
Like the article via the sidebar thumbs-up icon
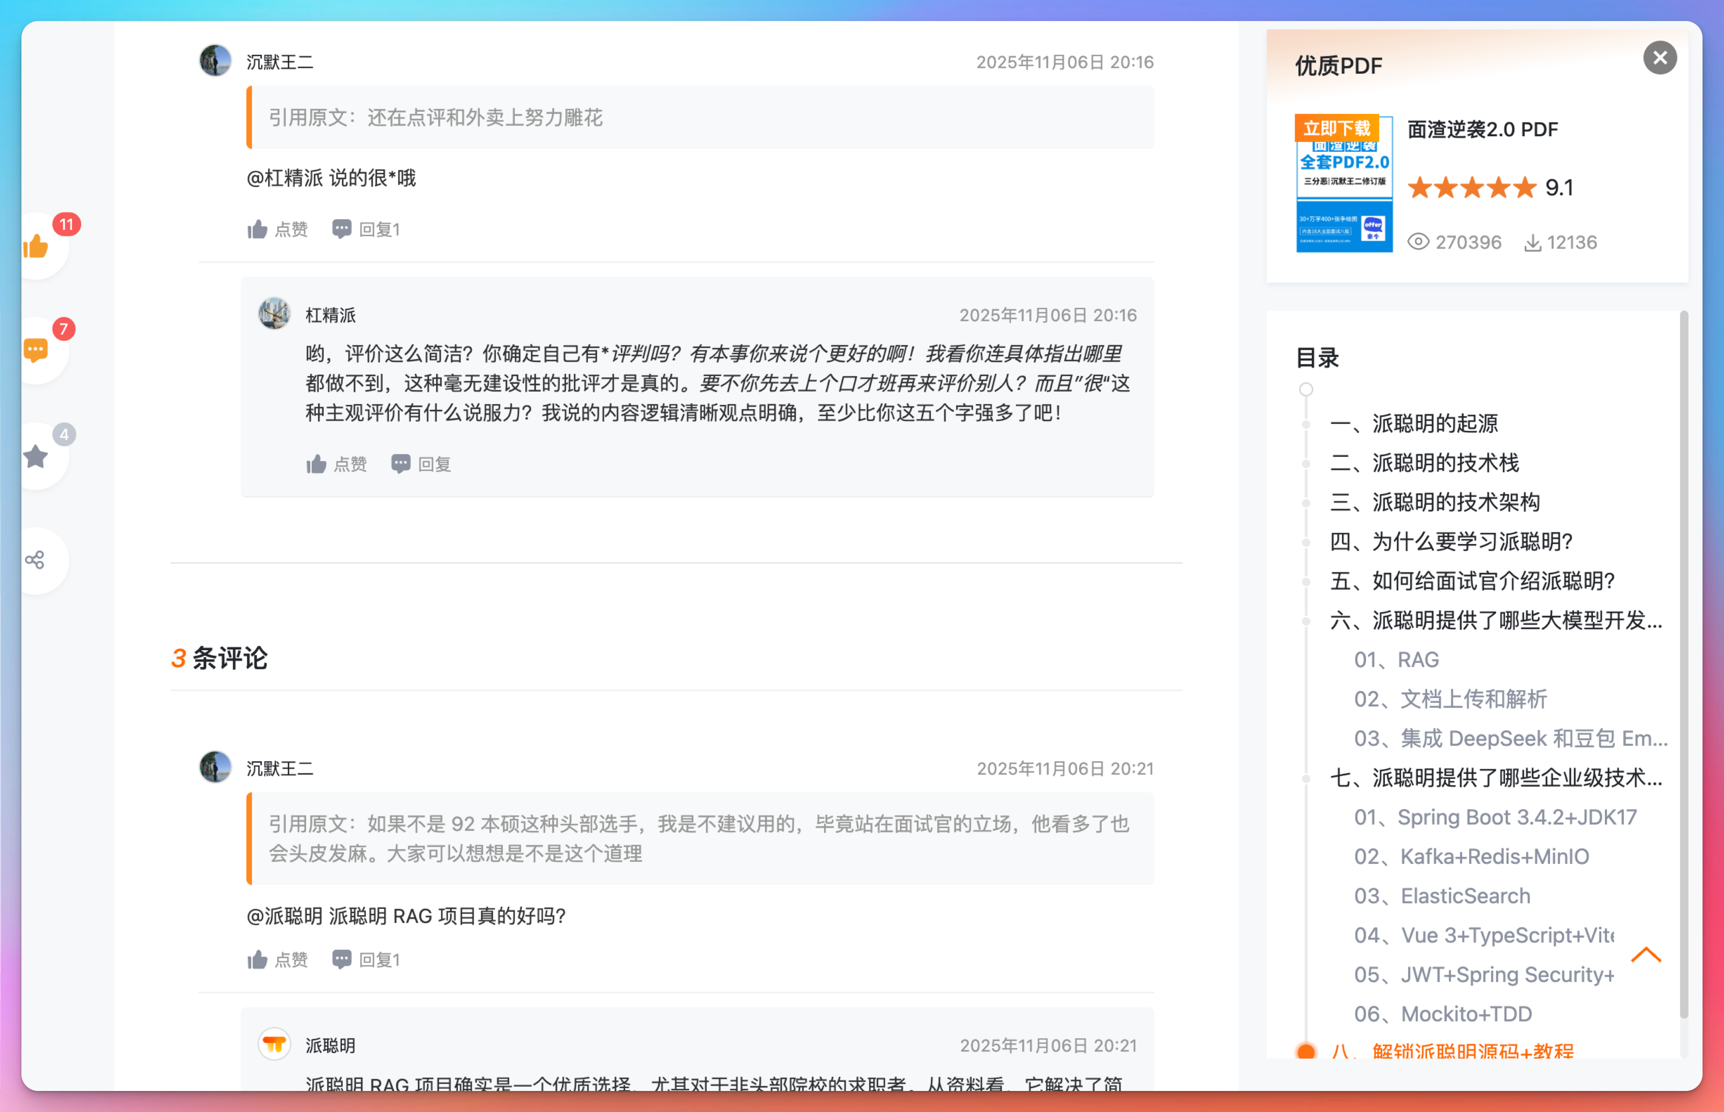(x=35, y=246)
